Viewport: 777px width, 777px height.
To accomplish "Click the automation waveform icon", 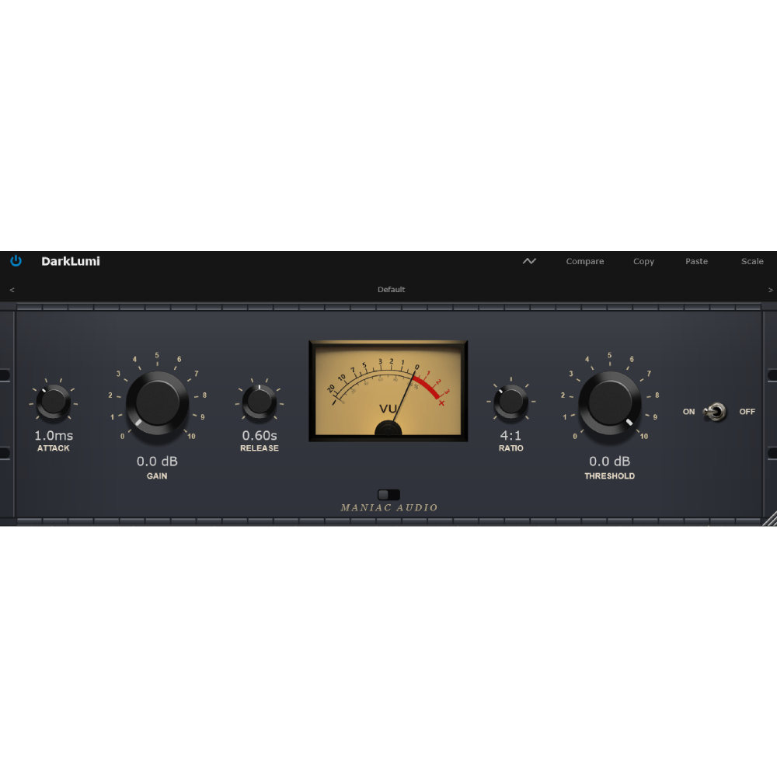I will (529, 260).
